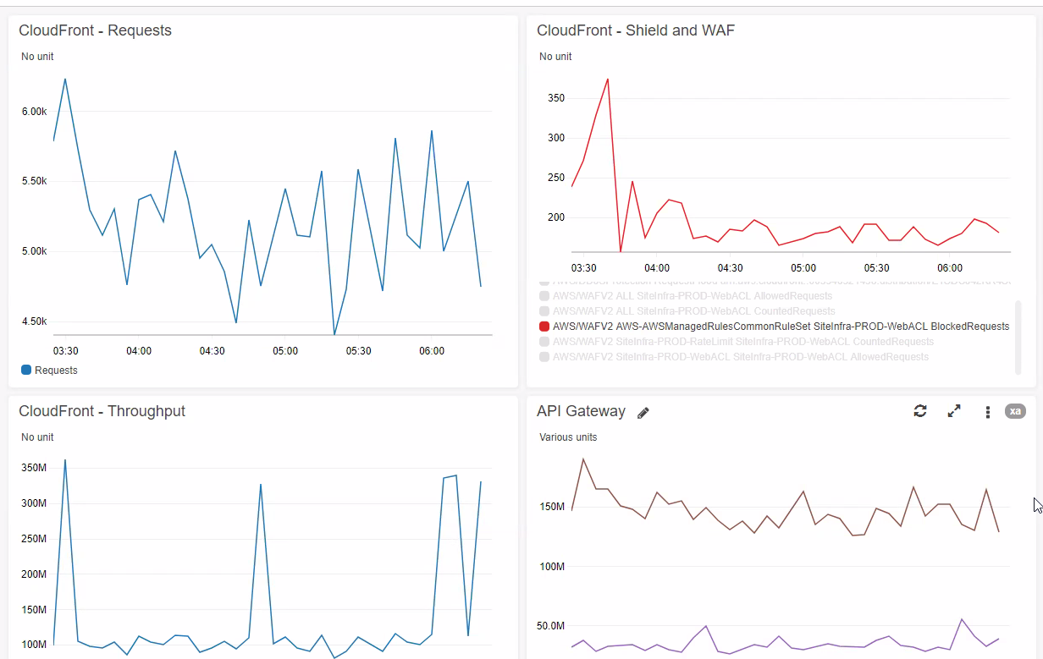This screenshot has height=659, width=1043.
Task: Click the blue Requests legend color square
Action: (x=25, y=370)
